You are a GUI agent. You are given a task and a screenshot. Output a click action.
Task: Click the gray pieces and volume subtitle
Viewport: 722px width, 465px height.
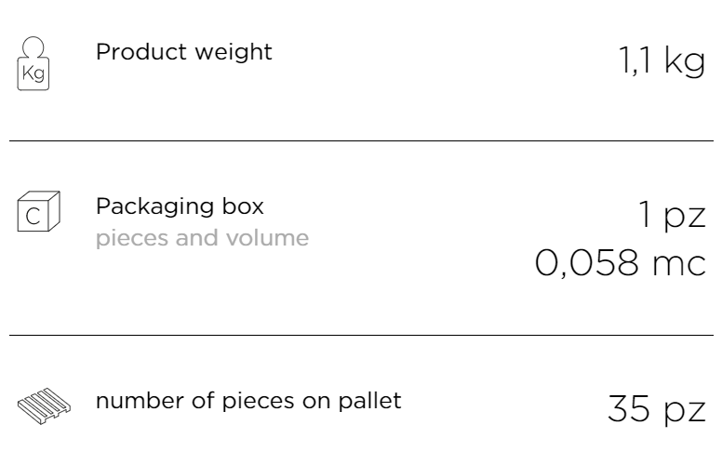(x=202, y=238)
